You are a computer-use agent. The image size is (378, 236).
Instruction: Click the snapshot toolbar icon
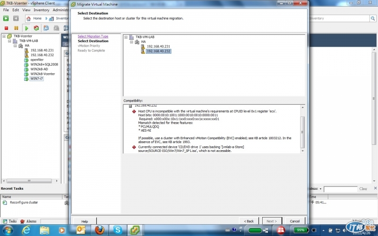(46, 28)
